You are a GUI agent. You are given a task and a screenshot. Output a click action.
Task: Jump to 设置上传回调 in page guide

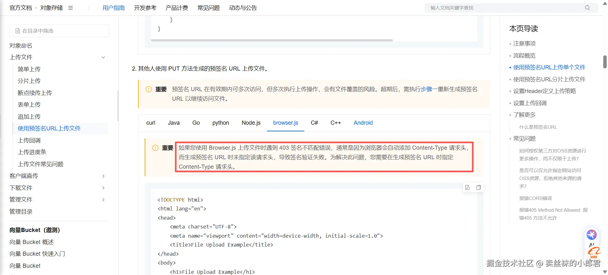point(530,103)
